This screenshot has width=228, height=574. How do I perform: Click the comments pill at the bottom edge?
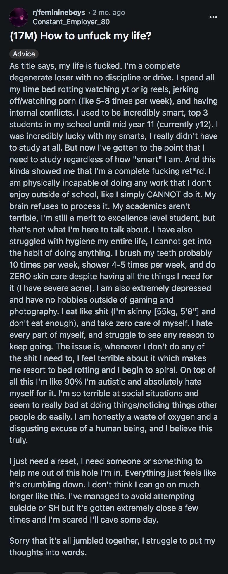pyautogui.click(x=75, y=572)
